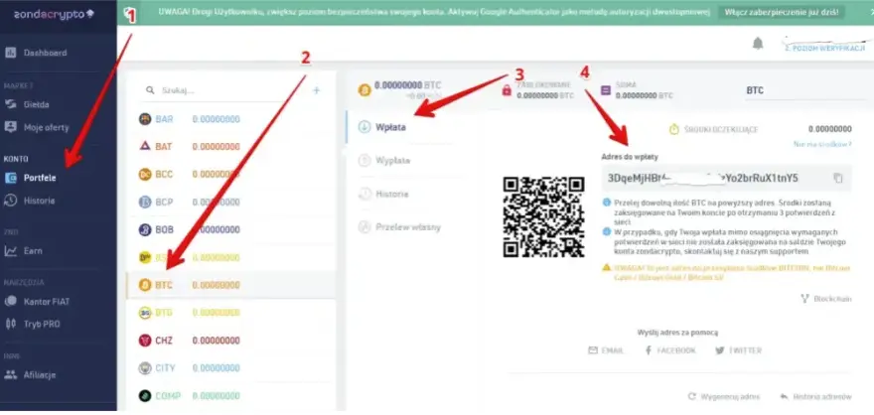Screen dimensions: 874x415
Task: Select the BCC wallet row
Action: coord(230,175)
